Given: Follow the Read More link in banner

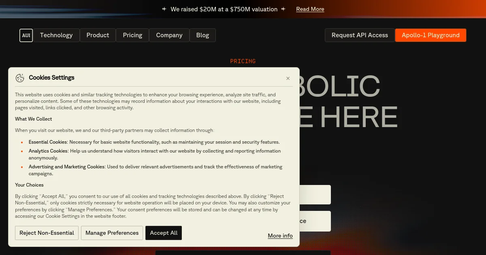Looking at the screenshot, I should pyautogui.click(x=310, y=9).
